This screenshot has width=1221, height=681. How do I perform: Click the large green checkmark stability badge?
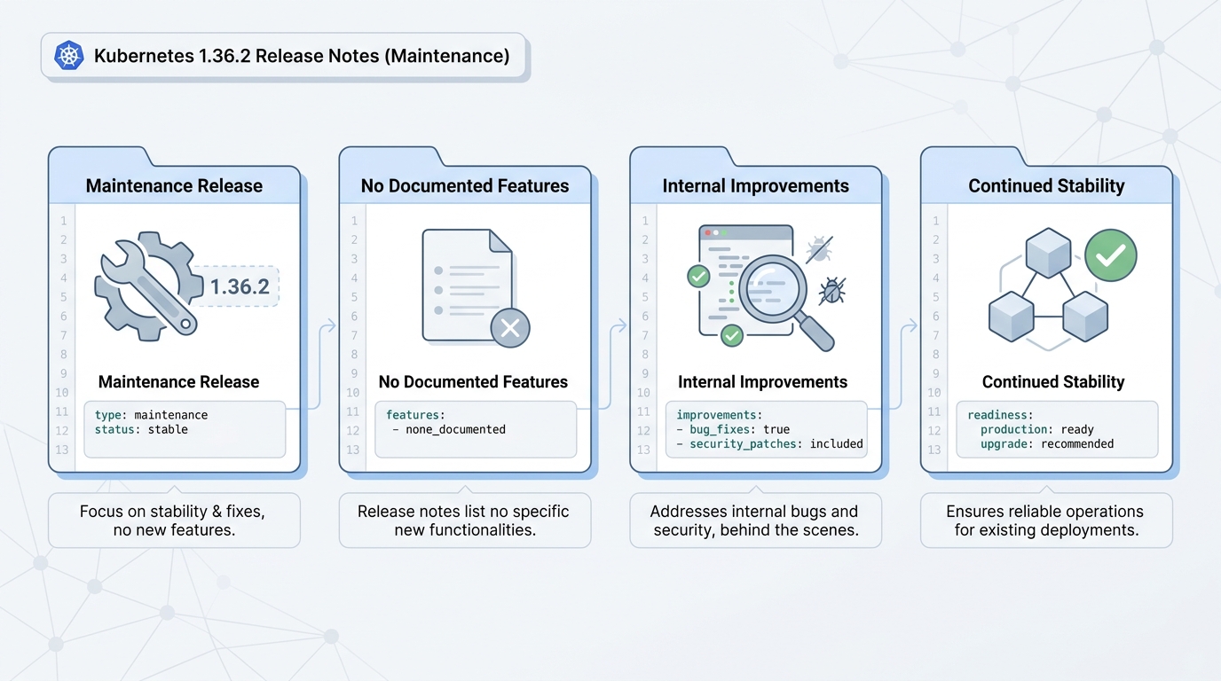pos(1110,255)
